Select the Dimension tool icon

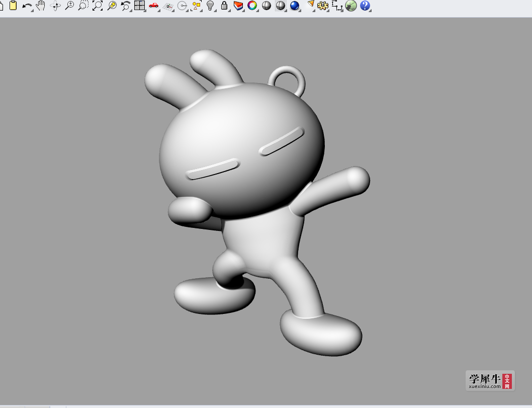(337, 6)
